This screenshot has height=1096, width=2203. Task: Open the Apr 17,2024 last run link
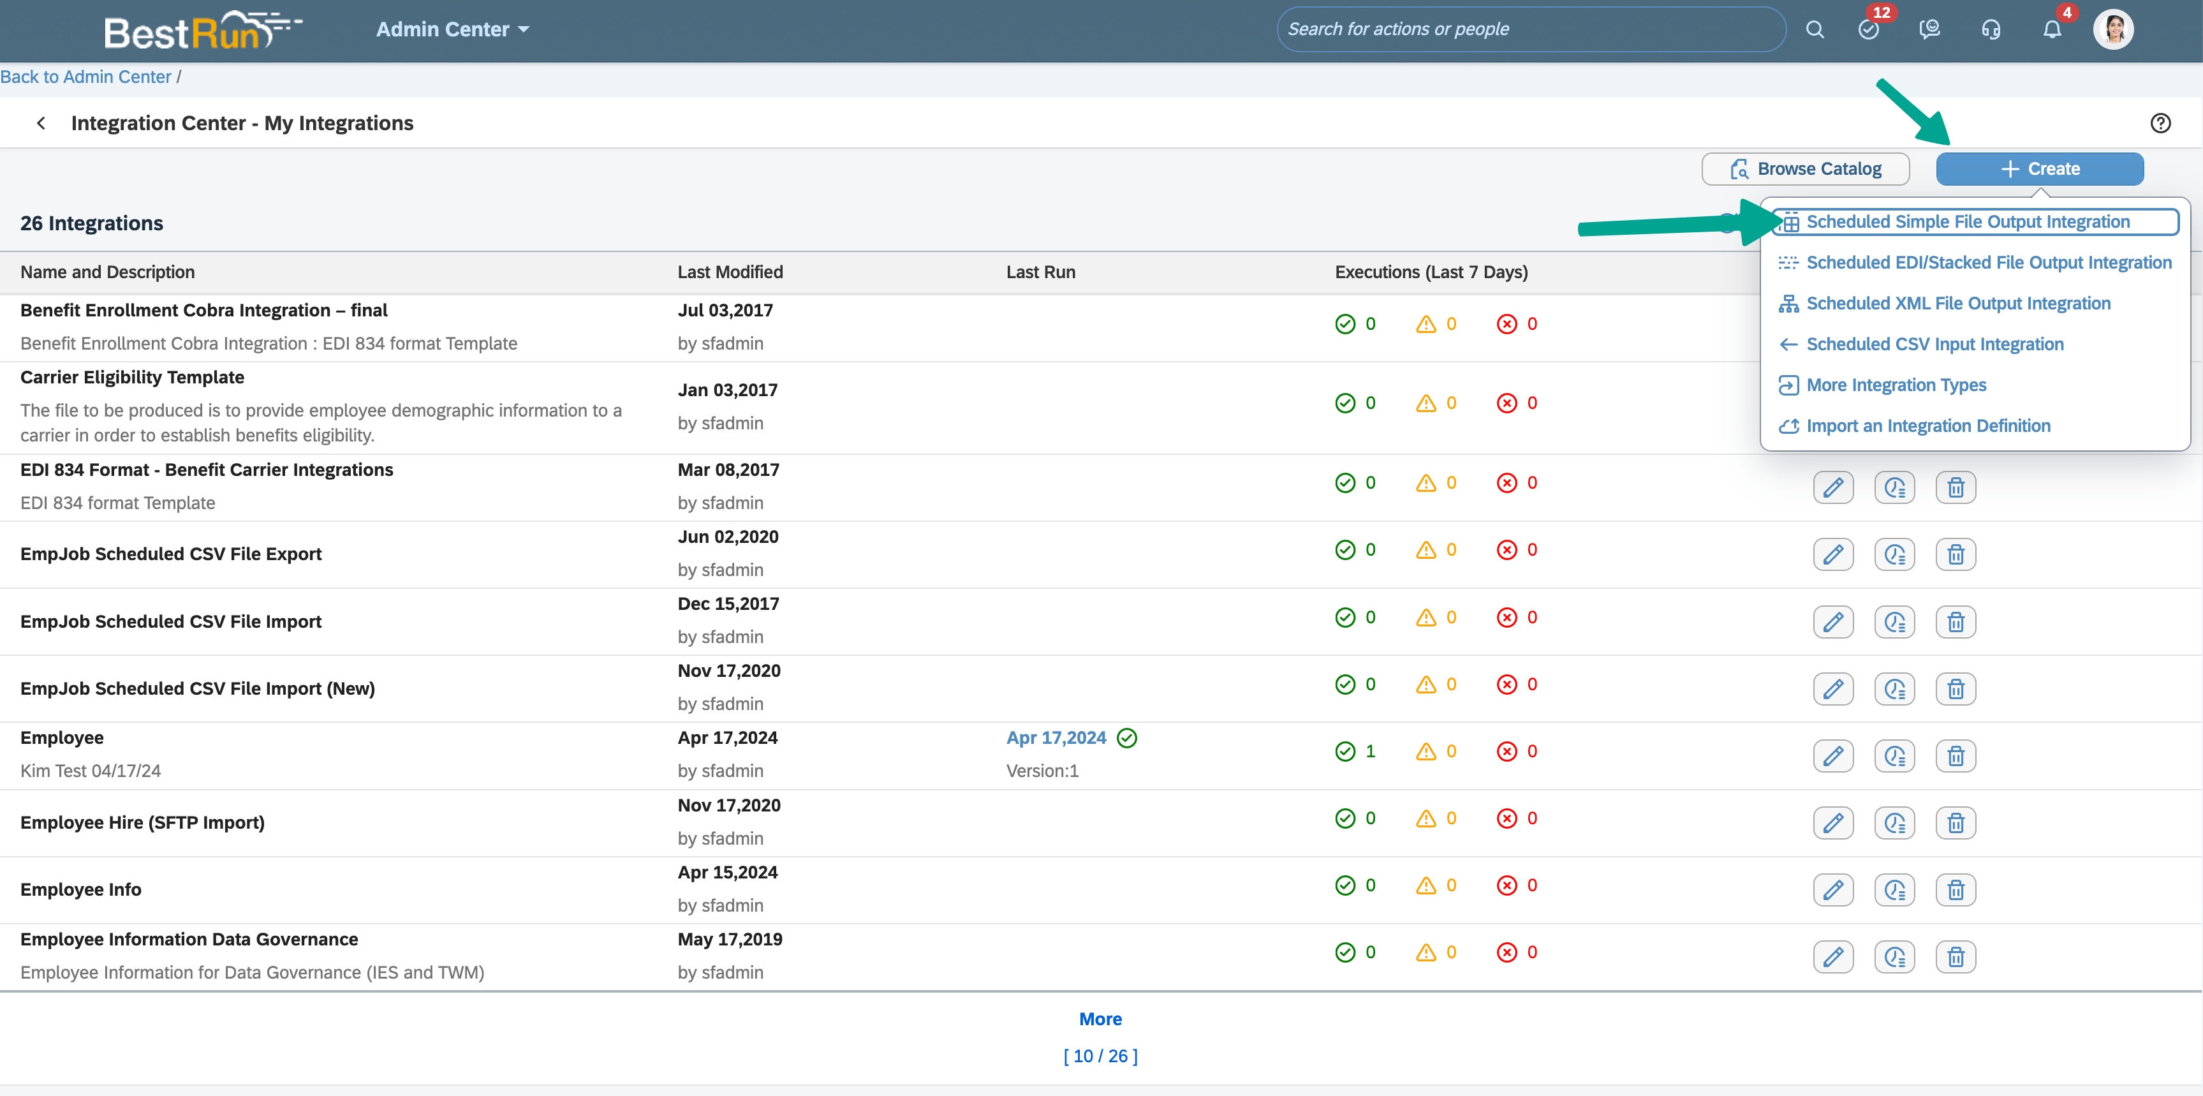[x=1056, y=737]
